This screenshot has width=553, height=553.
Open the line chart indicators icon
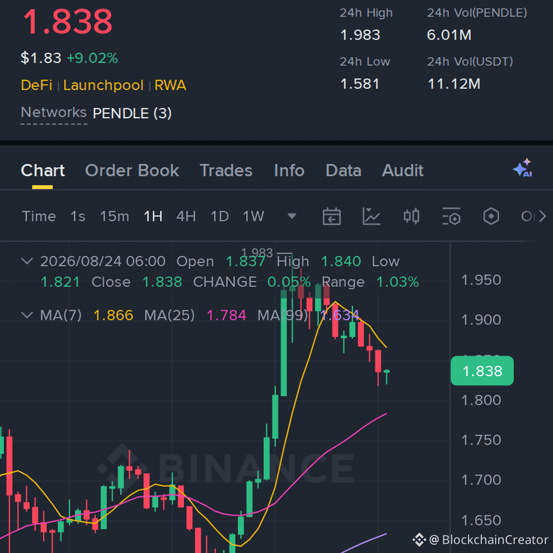pos(371,216)
